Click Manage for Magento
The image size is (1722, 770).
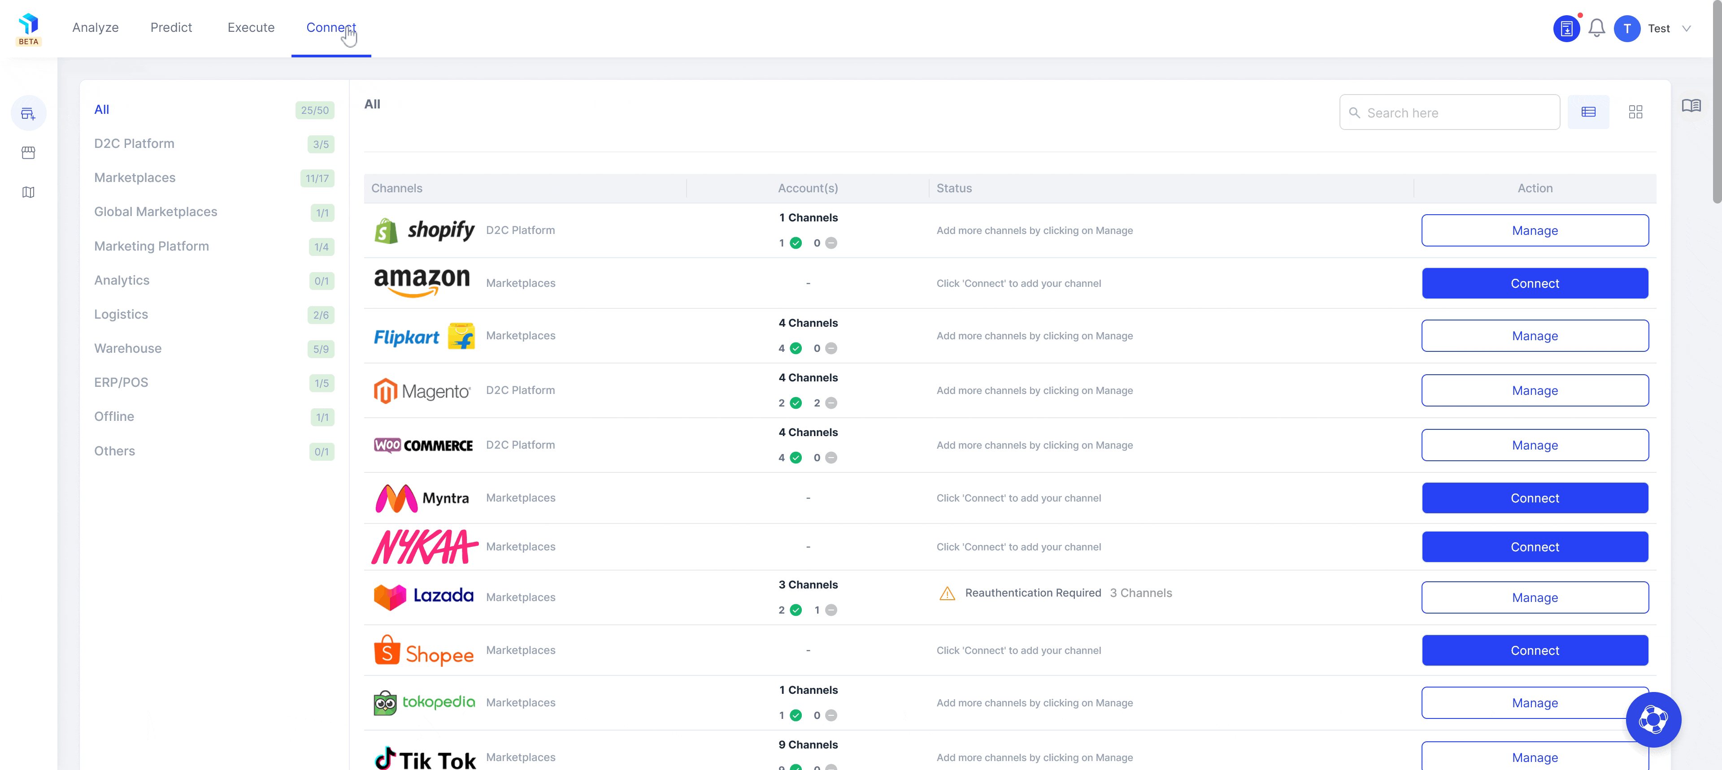pos(1534,390)
